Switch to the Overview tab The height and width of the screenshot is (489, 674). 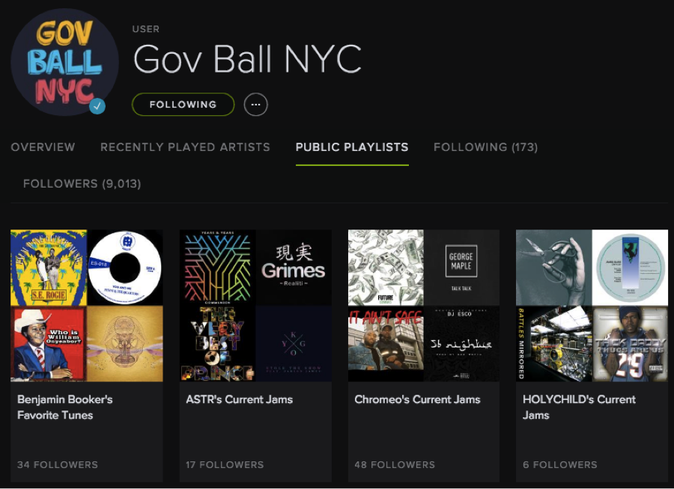[x=43, y=147]
